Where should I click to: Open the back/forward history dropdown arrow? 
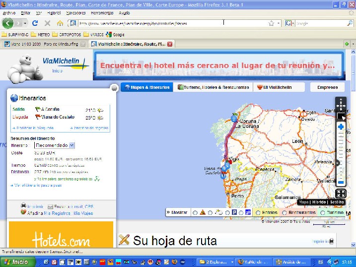click(25, 23)
